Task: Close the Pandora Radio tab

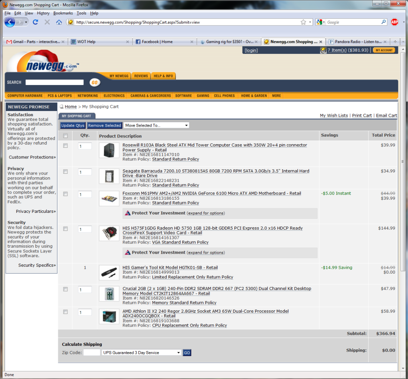Action: pyautogui.click(x=385, y=42)
